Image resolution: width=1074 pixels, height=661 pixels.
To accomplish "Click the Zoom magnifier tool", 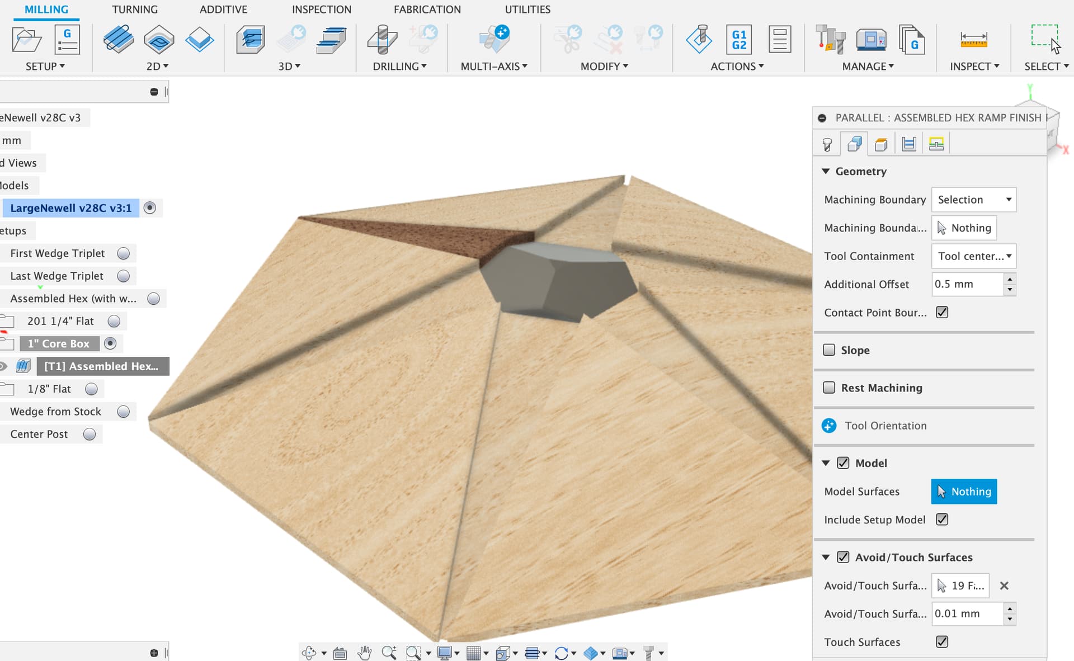I will 389,653.
